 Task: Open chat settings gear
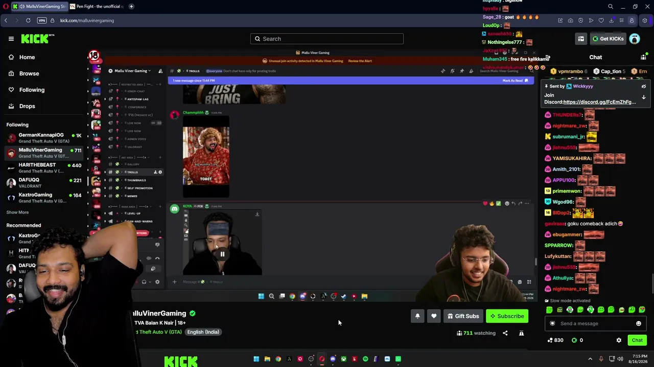619,340
